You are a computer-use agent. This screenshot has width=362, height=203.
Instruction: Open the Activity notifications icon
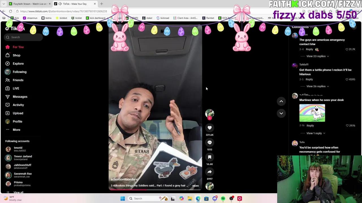8,105
